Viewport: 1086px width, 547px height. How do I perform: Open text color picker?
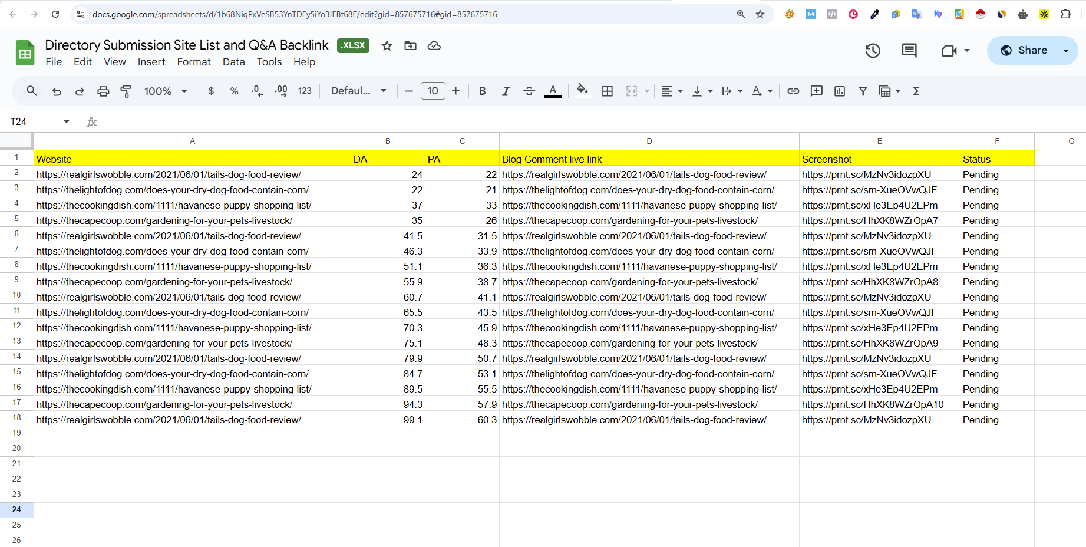(553, 91)
